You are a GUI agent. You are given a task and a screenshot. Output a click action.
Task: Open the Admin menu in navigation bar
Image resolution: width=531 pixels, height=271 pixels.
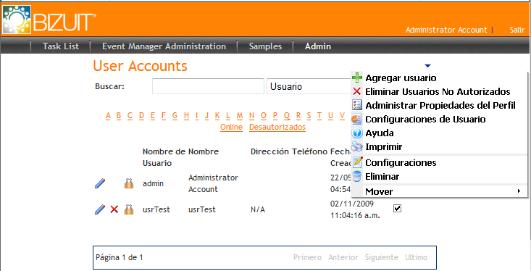click(317, 46)
